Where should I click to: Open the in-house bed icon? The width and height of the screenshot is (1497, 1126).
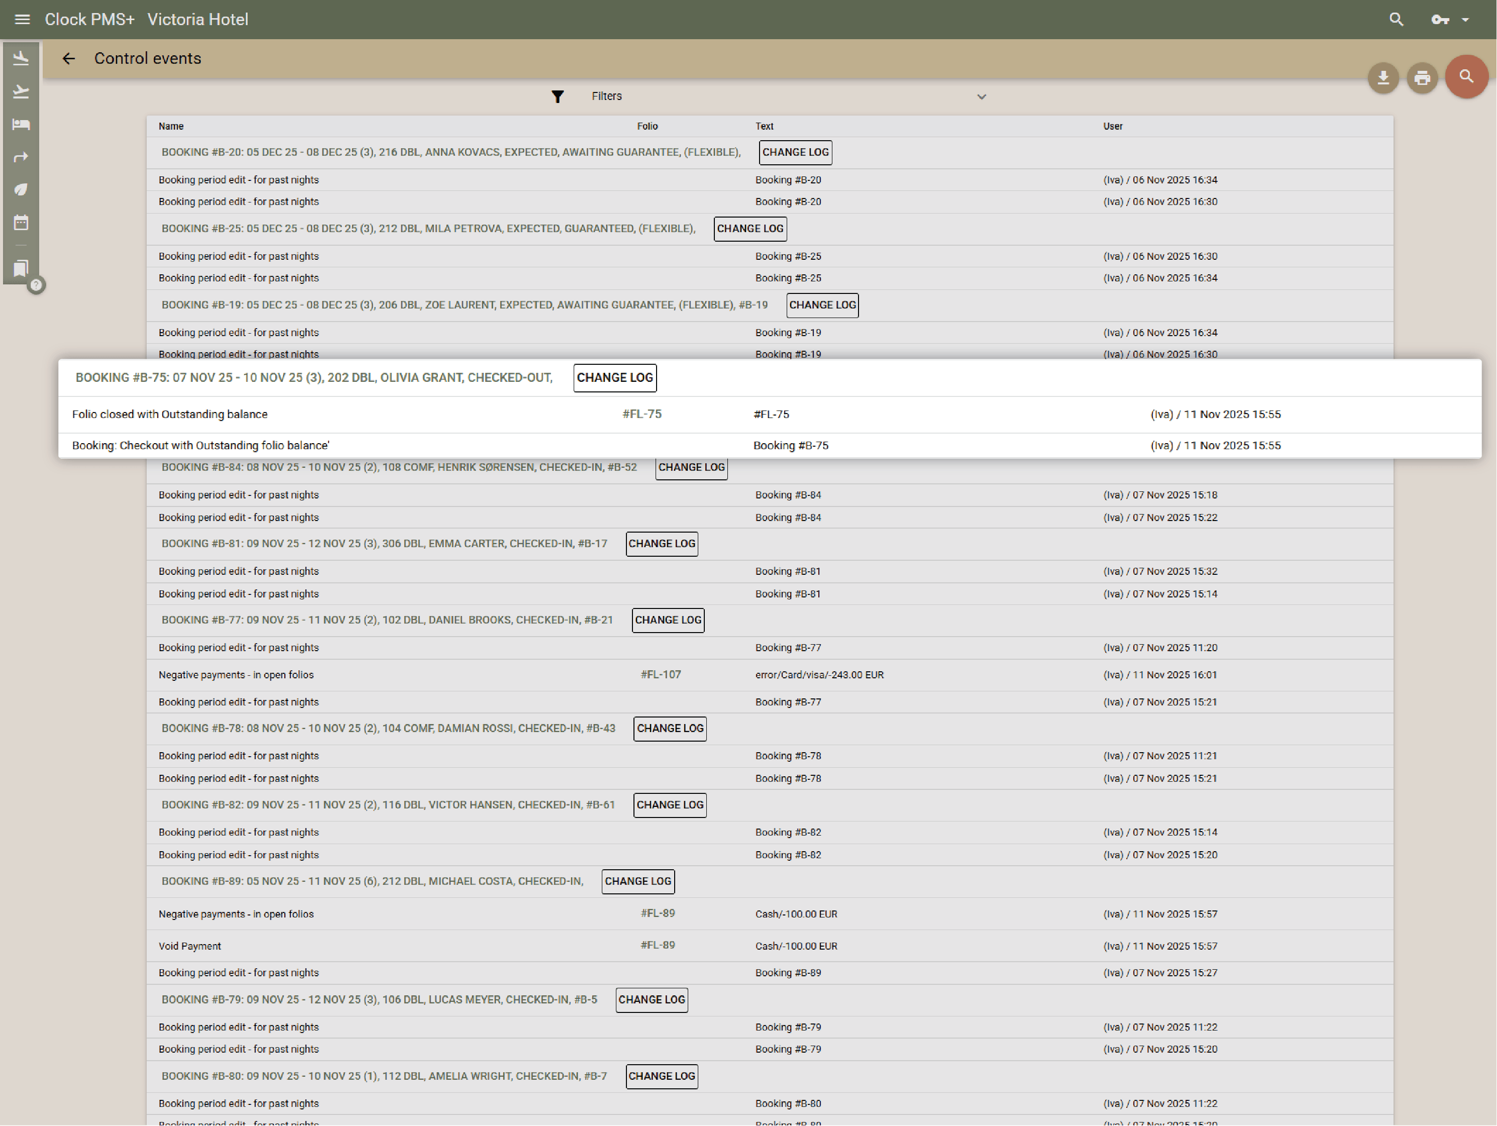[21, 125]
